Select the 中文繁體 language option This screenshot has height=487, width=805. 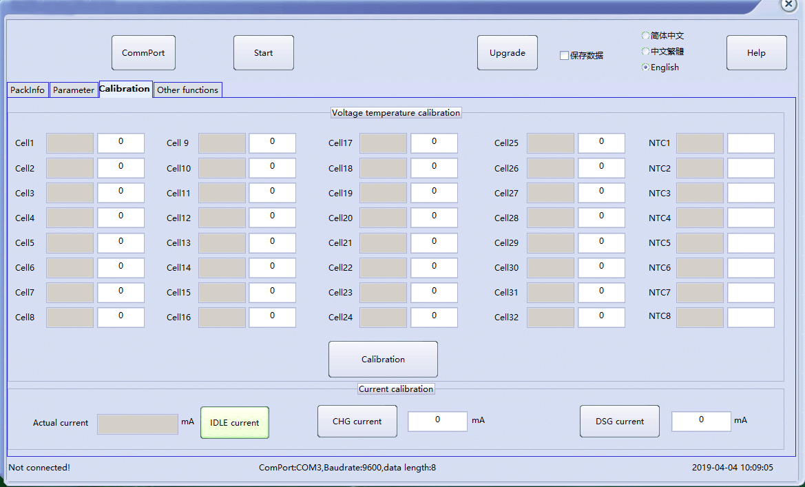click(x=645, y=52)
